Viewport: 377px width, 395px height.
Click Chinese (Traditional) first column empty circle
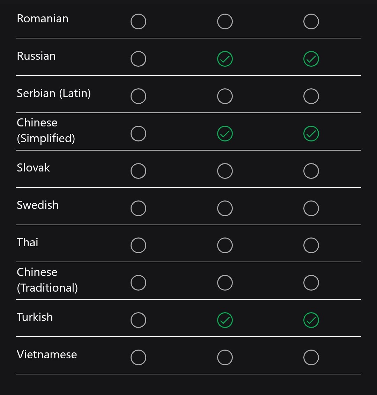point(138,283)
